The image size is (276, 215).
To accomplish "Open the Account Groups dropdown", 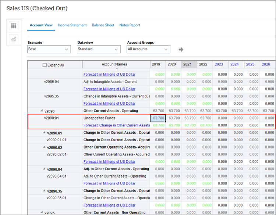I will [148, 49].
